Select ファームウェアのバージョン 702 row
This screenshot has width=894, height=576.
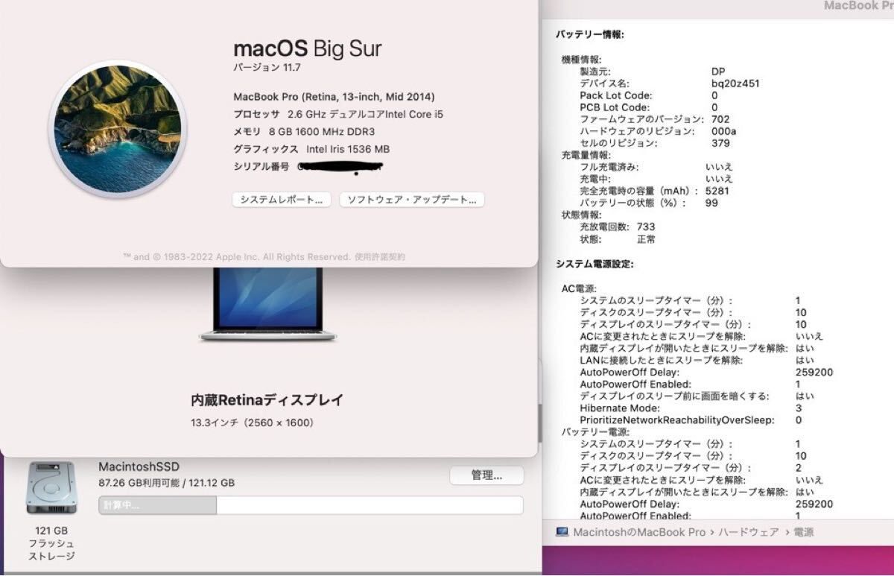655,119
